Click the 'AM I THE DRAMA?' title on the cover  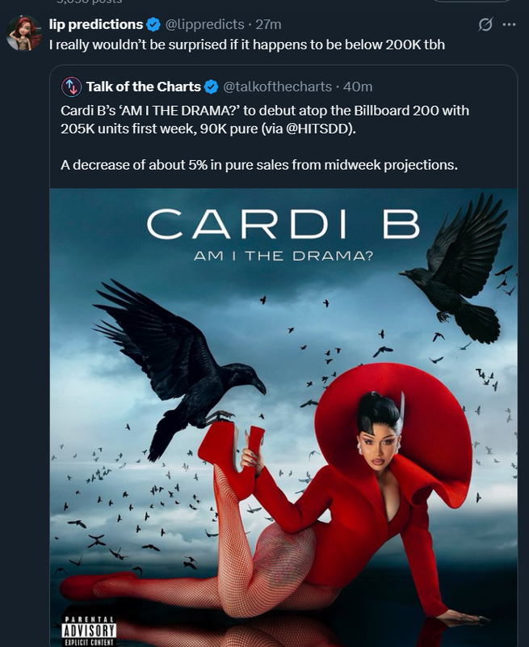(x=283, y=256)
